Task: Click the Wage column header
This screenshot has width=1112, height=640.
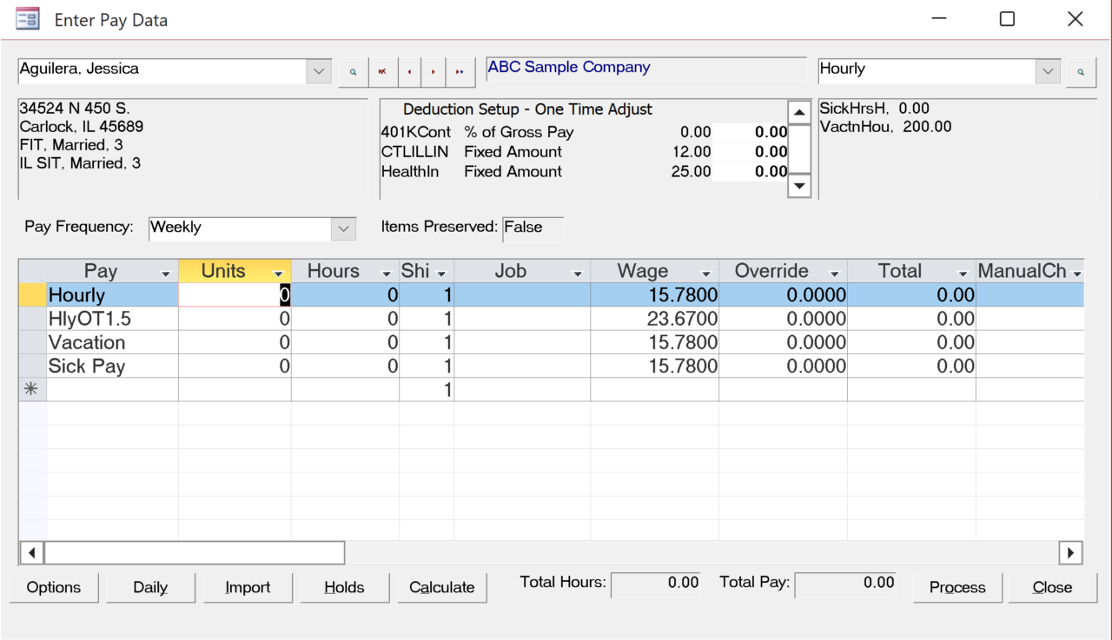Action: tap(643, 271)
